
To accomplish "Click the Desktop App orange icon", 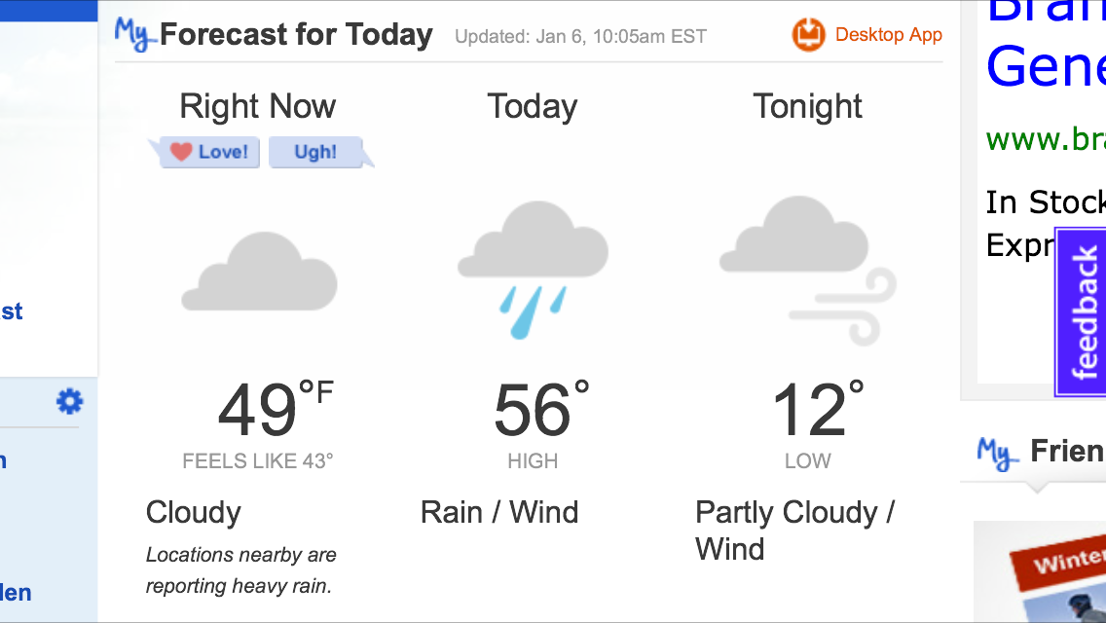I will (809, 35).
